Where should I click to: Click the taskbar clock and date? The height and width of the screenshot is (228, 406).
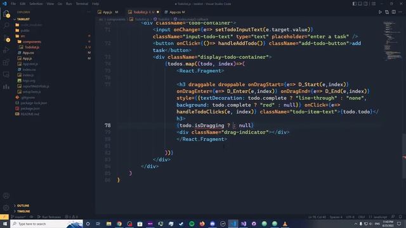pyautogui.click(x=388, y=224)
